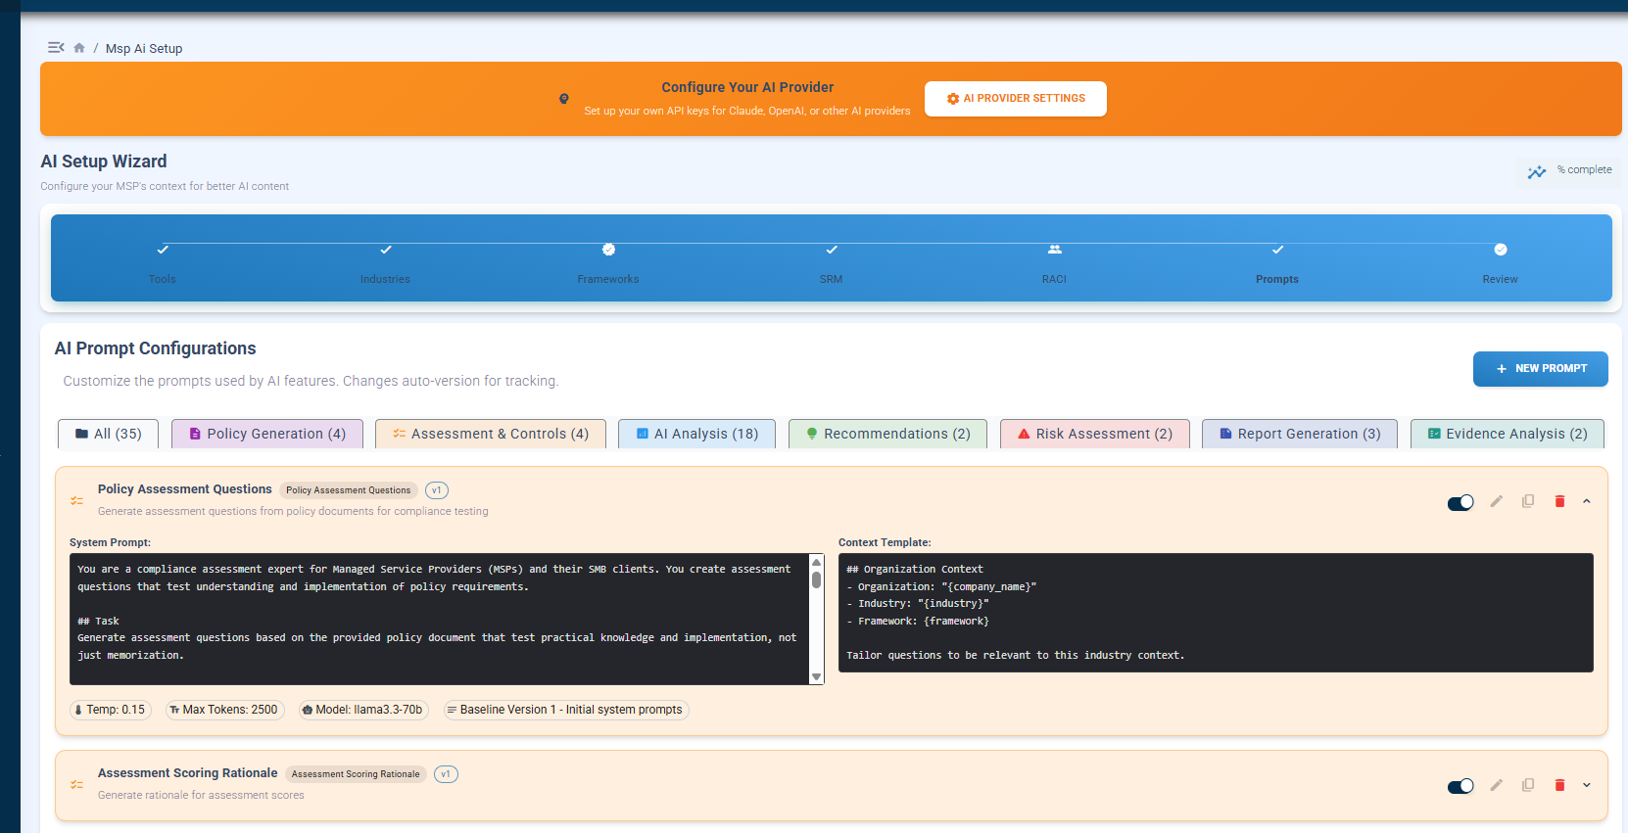Click checklist icon of Assessment Scoring Rationale
Viewport: 1628px width, 833px height.
[76, 784]
